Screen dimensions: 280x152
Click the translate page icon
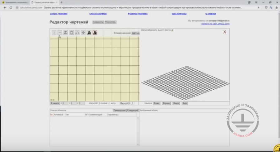[x=271, y=8]
